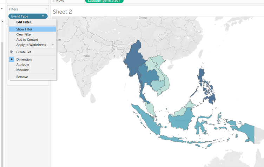Image resolution: width=264 pixels, height=167 pixels.
Task: Select Myanmar on the map
Action: click(x=136, y=60)
